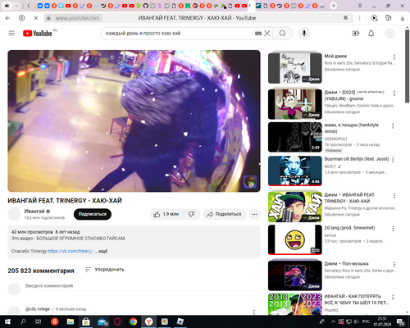Dislike the video with thumbs-down
This screenshot has width=410, height=328.
[191, 214]
